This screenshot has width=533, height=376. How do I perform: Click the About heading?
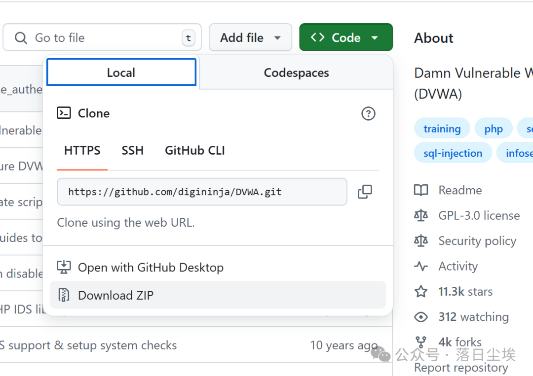click(x=433, y=38)
